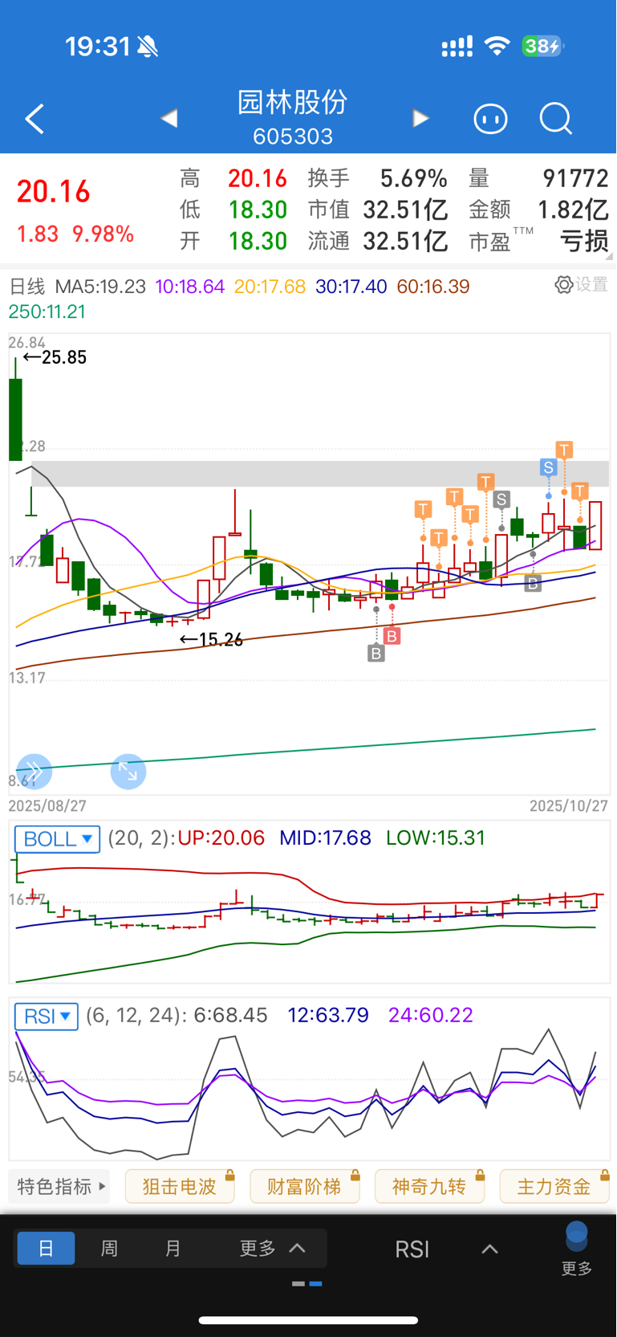
Task: Select the 周 weekly chart tab
Action: pyautogui.click(x=109, y=1248)
